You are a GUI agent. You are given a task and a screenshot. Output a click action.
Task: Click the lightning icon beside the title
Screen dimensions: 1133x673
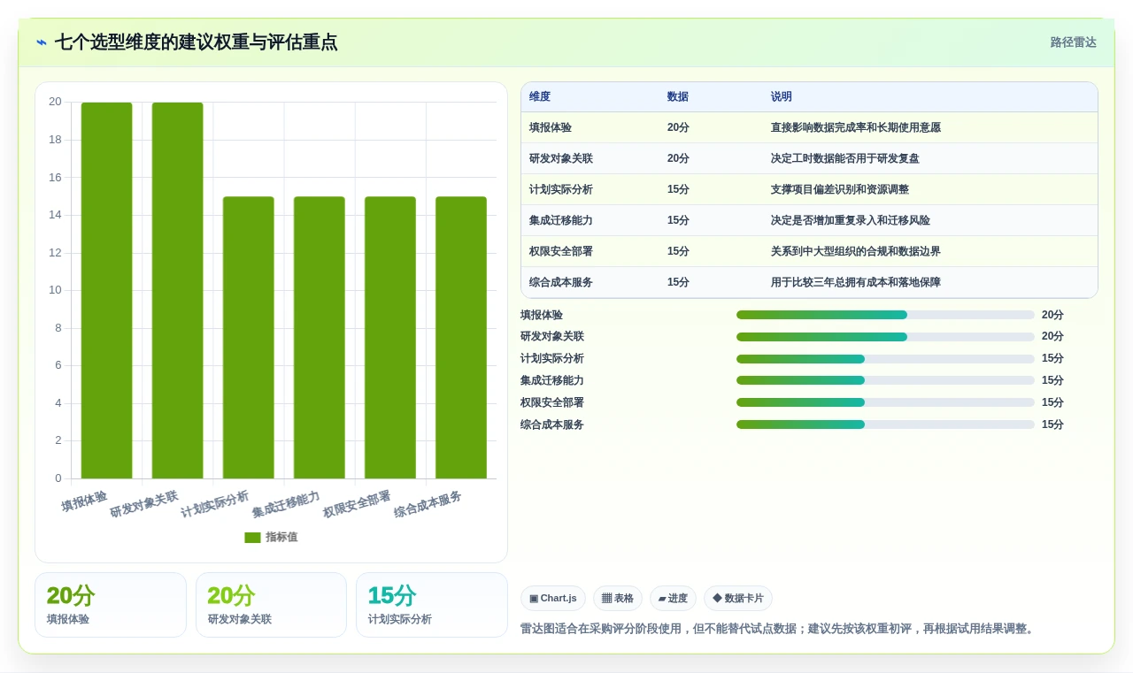pos(42,42)
